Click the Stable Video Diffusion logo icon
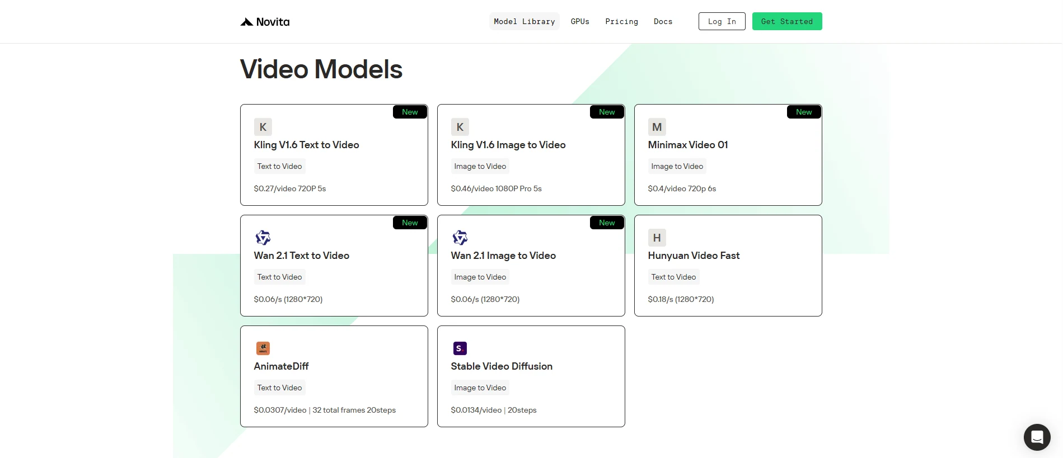The image size is (1063, 458). point(460,348)
